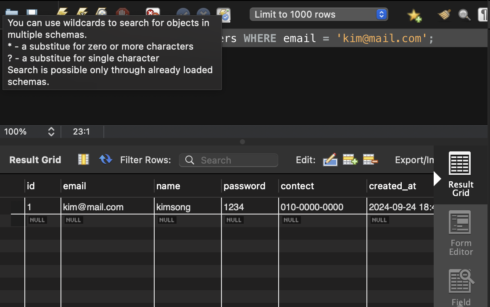Sort by the email column header
Viewport: 490px width, 307px height.
[107, 186]
